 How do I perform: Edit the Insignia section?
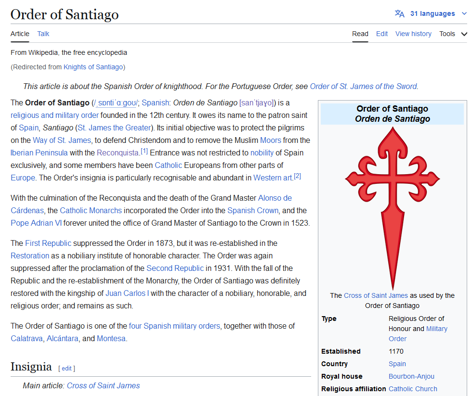tap(66, 369)
